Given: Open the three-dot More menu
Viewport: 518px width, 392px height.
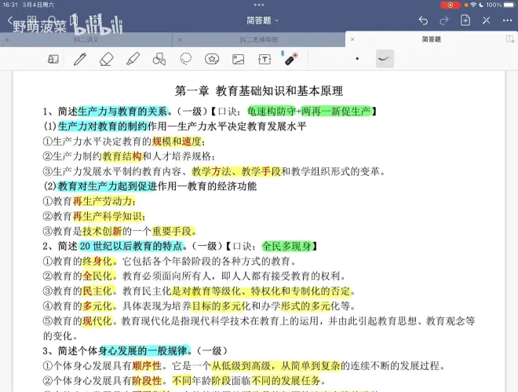Looking at the screenshot, I should 506,20.
